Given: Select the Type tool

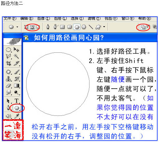Looking at the screenshot, I should [x=17, y=101].
